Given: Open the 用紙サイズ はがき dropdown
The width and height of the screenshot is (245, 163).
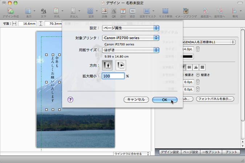Looking at the screenshot, I should [x=131, y=50].
